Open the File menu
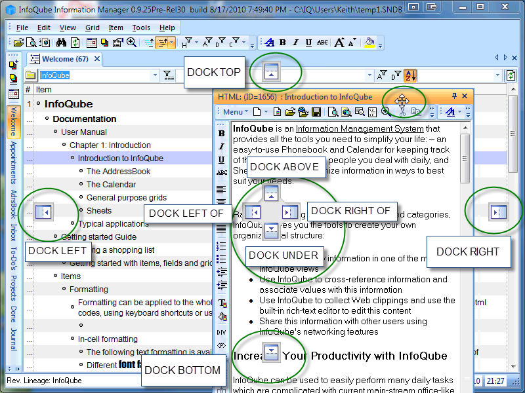Screen dimensions: 525x393 (x=22, y=28)
